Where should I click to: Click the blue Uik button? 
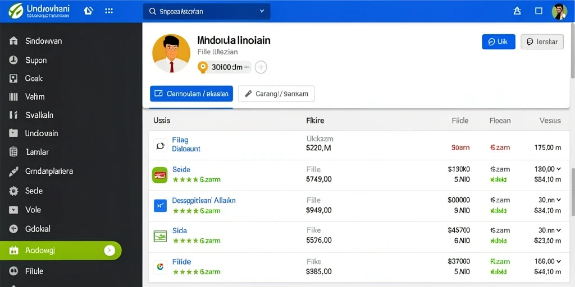point(499,41)
